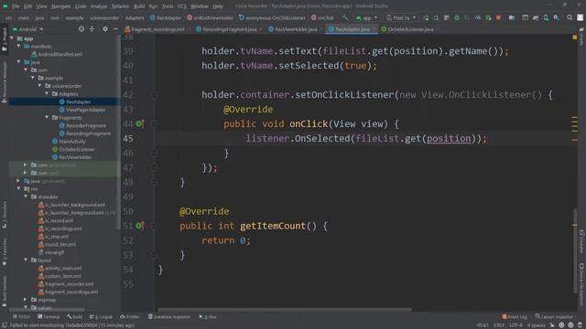This screenshot has height=329, width=586.
Task: Open the SDK Manager icon
Action: coord(557,17)
